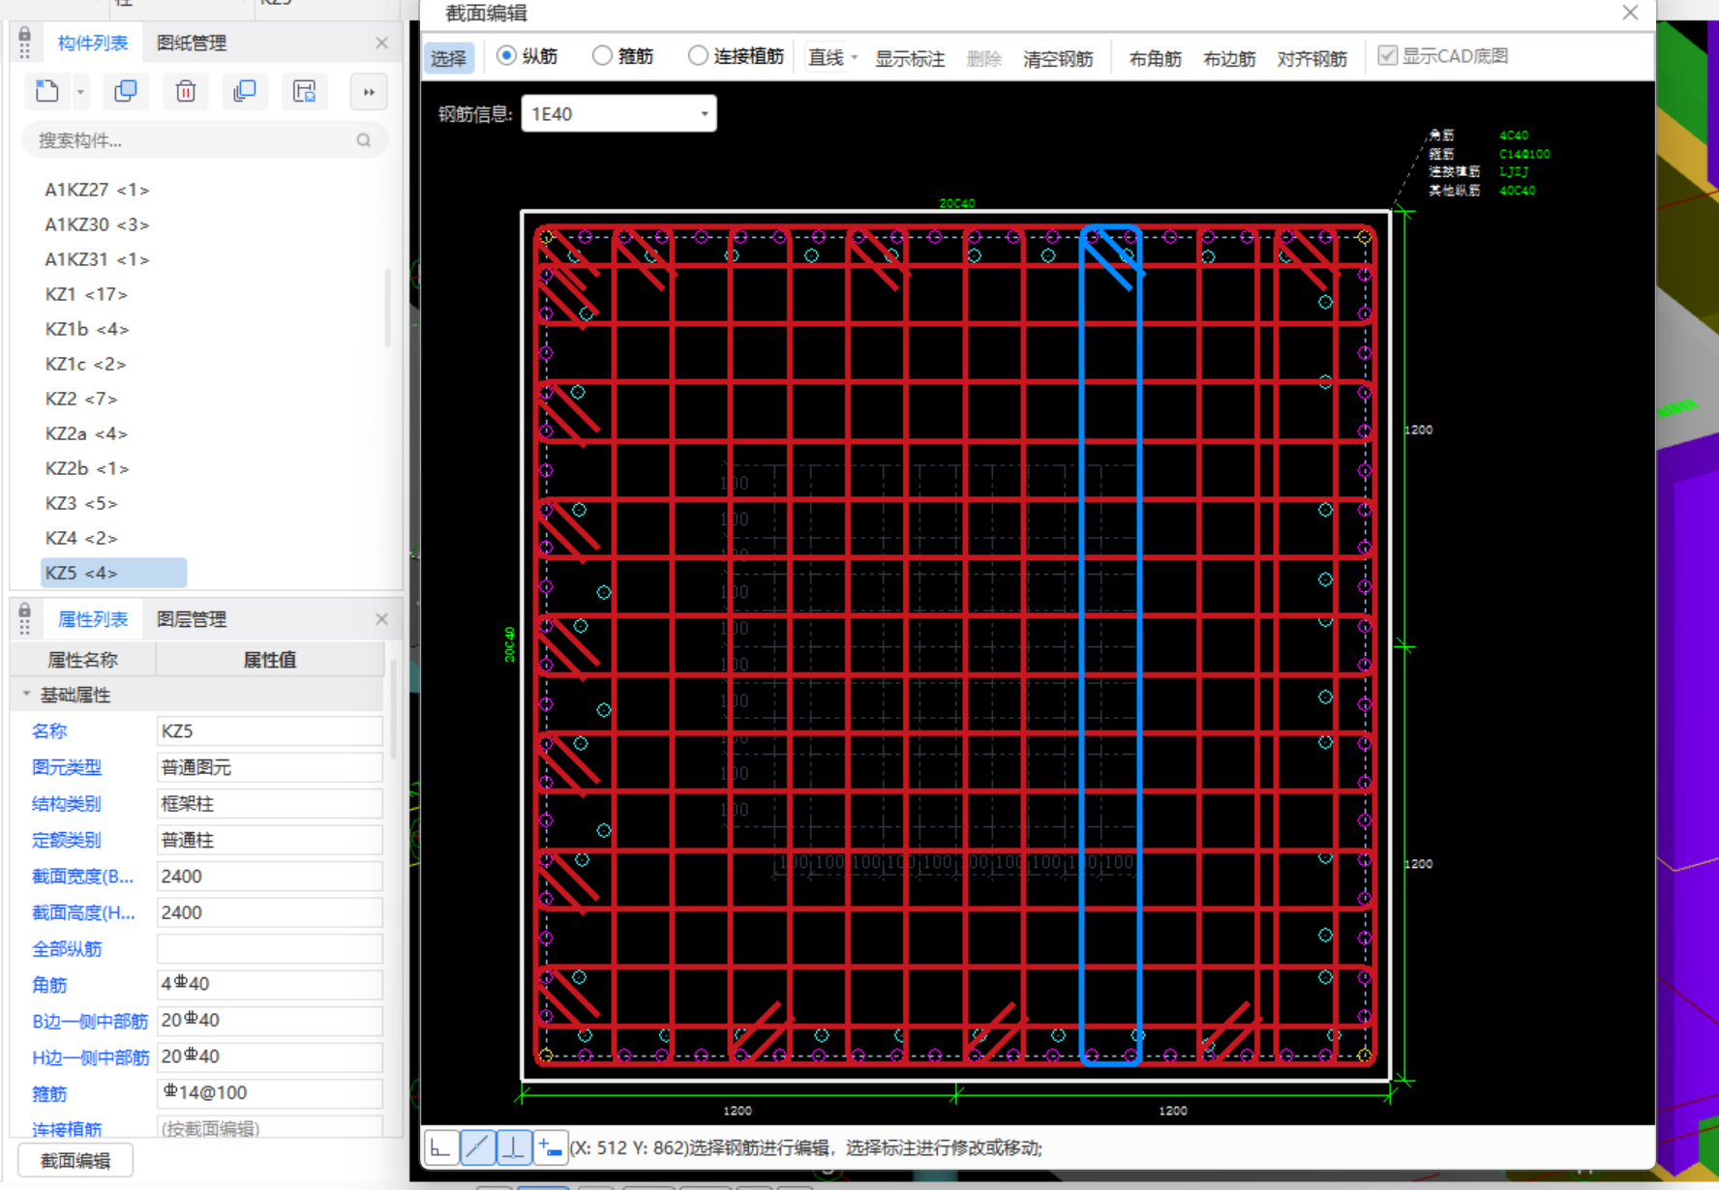Image resolution: width=1719 pixels, height=1190 pixels.
Task: Click the new component icon
Action: tap(46, 92)
